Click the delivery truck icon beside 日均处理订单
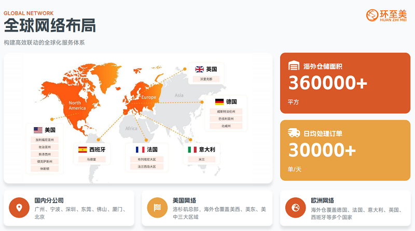 (x=294, y=133)
